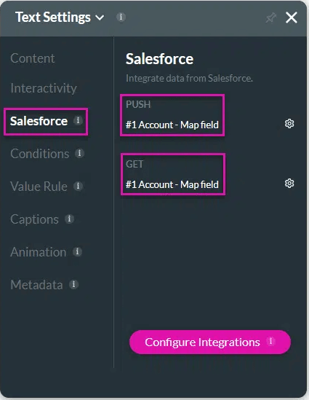Select GET #1 Account - Map field entry
This screenshot has height=400, width=309.
(x=173, y=174)
